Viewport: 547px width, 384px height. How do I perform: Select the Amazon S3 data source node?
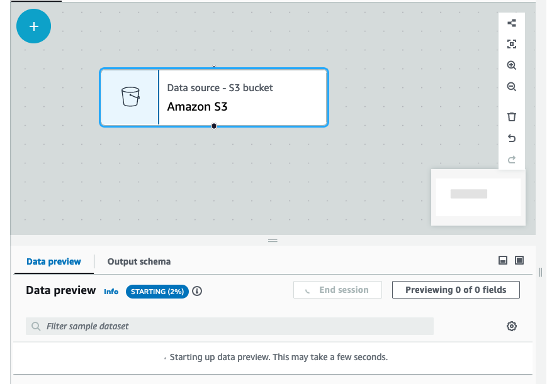point(213,97)
